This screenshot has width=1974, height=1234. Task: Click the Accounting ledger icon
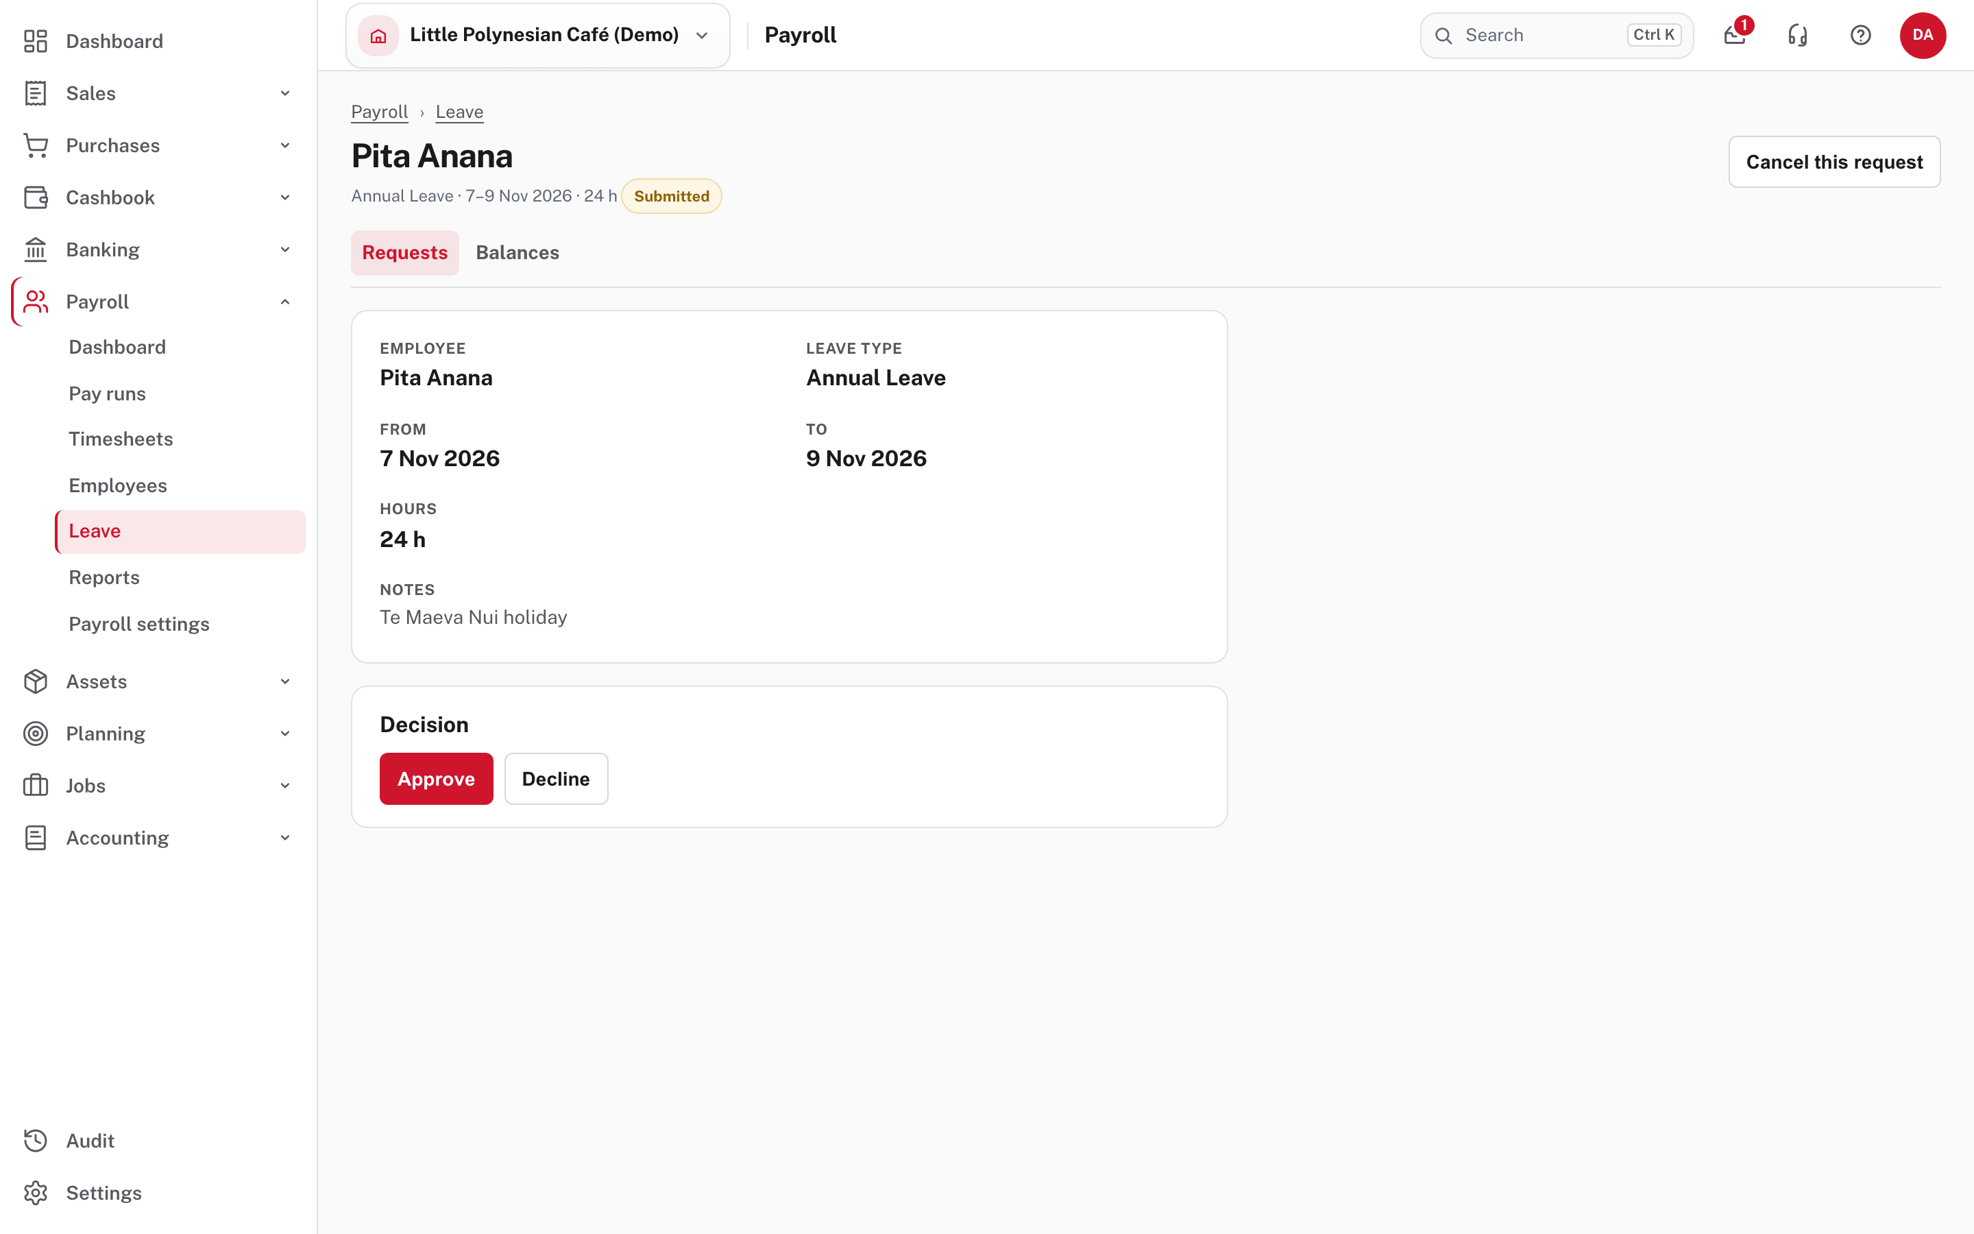pyautogui.click(x=35, y=838)
